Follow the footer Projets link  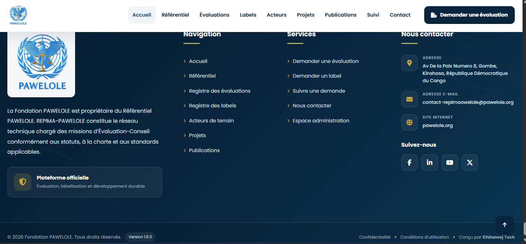pyautogui.click(x=197, y=136)
